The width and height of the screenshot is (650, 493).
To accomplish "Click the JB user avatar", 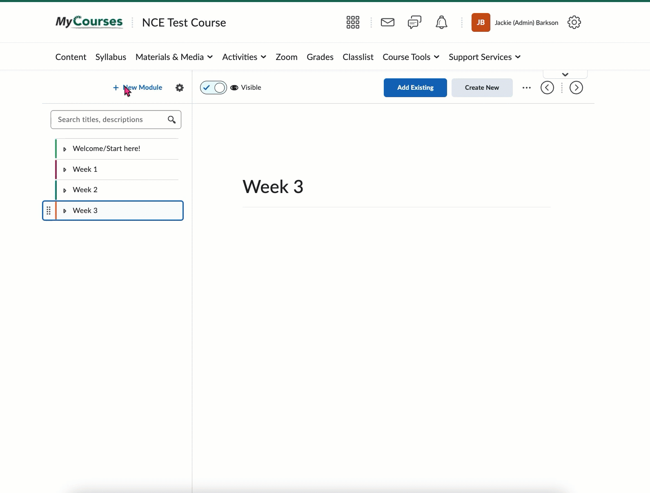I will tap(481, 22).
